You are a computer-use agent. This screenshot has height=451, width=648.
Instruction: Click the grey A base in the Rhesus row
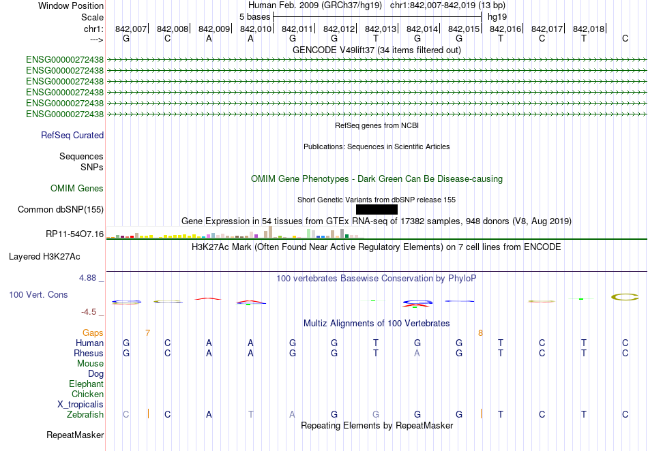pos(417,353)
